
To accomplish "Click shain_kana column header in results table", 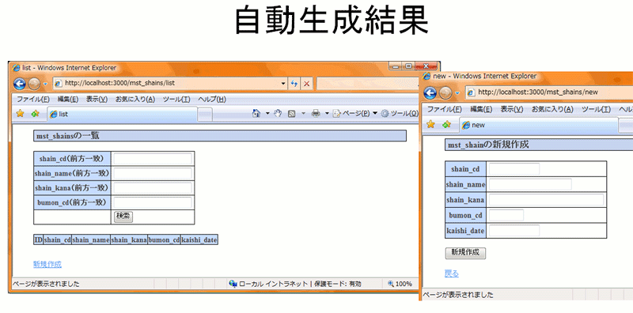I will 129,240.
